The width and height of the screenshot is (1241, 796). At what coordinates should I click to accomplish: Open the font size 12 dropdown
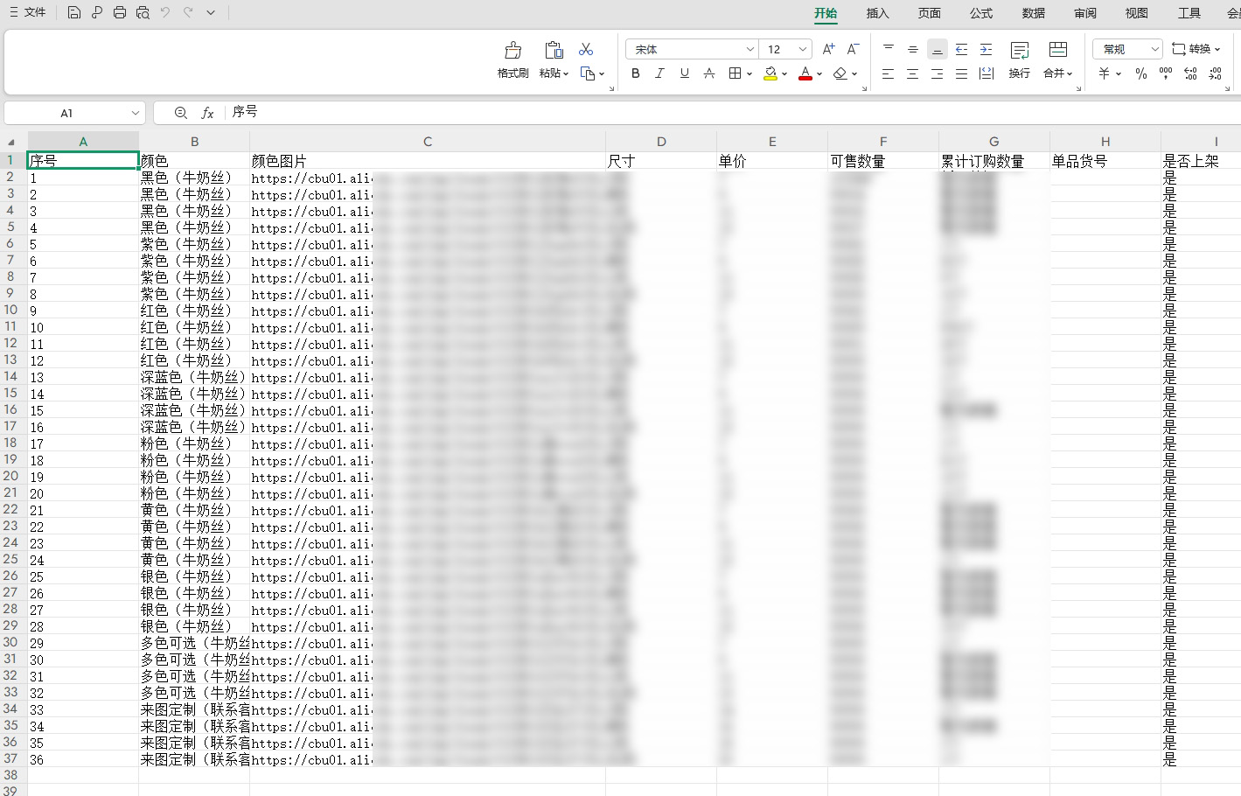pos(803,49)
